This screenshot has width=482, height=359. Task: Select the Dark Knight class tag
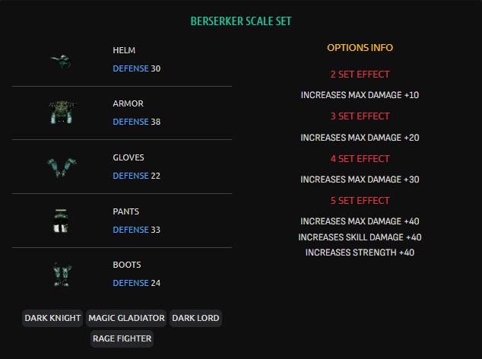click(52, 318)
